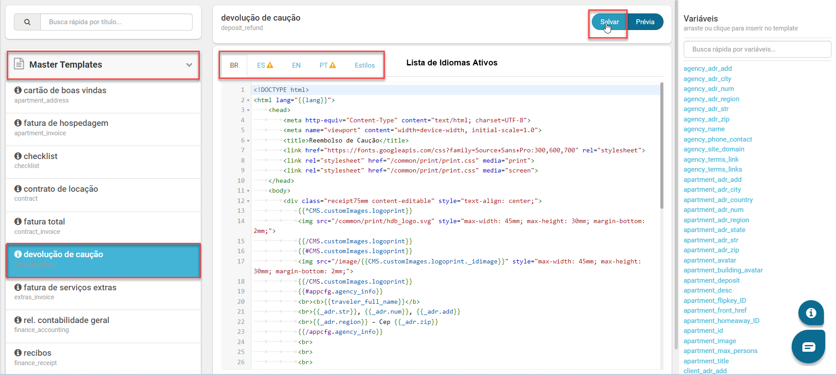
Task: Insert the agency_phone_contact variable
Action: [718, 139]
